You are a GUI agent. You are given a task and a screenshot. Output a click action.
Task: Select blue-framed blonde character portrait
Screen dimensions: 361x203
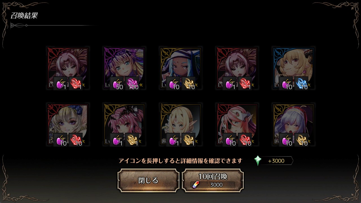pyautogui.click(x=293, y=68)
